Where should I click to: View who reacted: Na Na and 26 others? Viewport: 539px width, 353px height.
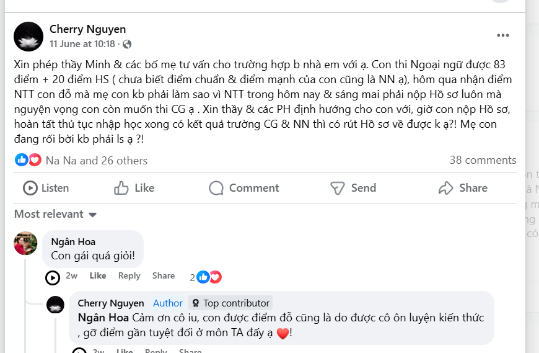pos(96,161)
